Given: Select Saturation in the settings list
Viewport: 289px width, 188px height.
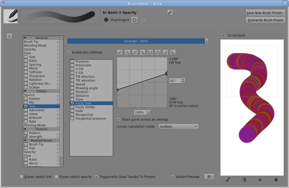Looking at the screenshot, I should click(37, 110).
